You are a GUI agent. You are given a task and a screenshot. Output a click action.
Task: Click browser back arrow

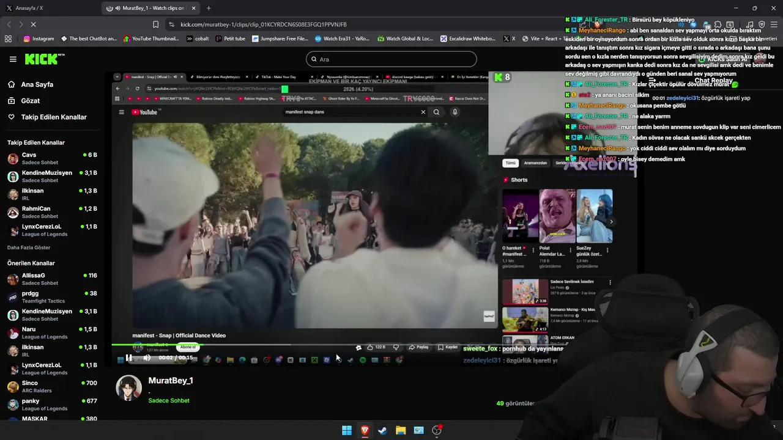click(9, 24)
